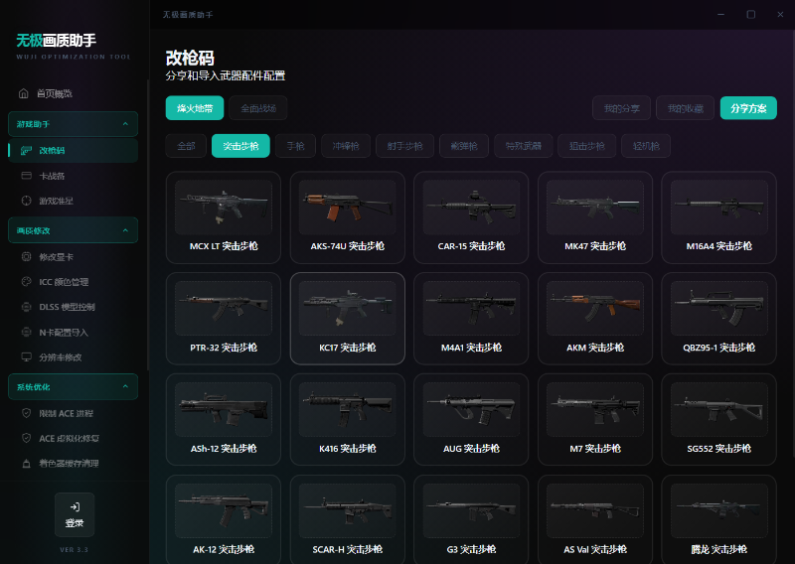
Task: Open DLSS 模型控制 page
Action: pos(73,307)
